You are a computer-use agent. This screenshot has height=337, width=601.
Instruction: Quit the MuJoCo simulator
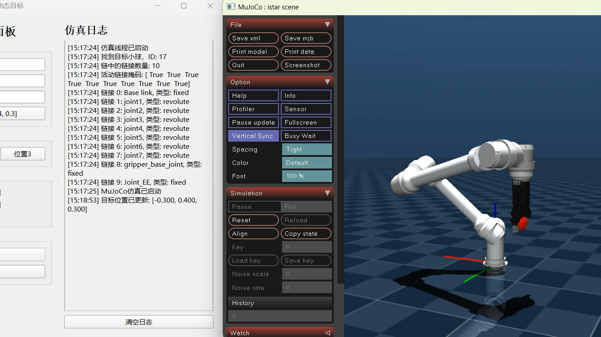[253, 65]
